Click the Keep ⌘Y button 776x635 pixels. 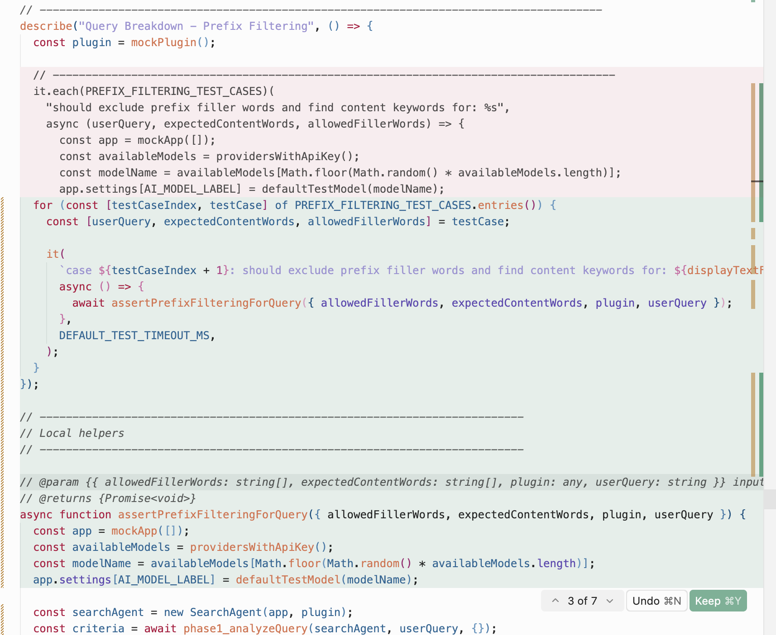click(x=718, y=601)
